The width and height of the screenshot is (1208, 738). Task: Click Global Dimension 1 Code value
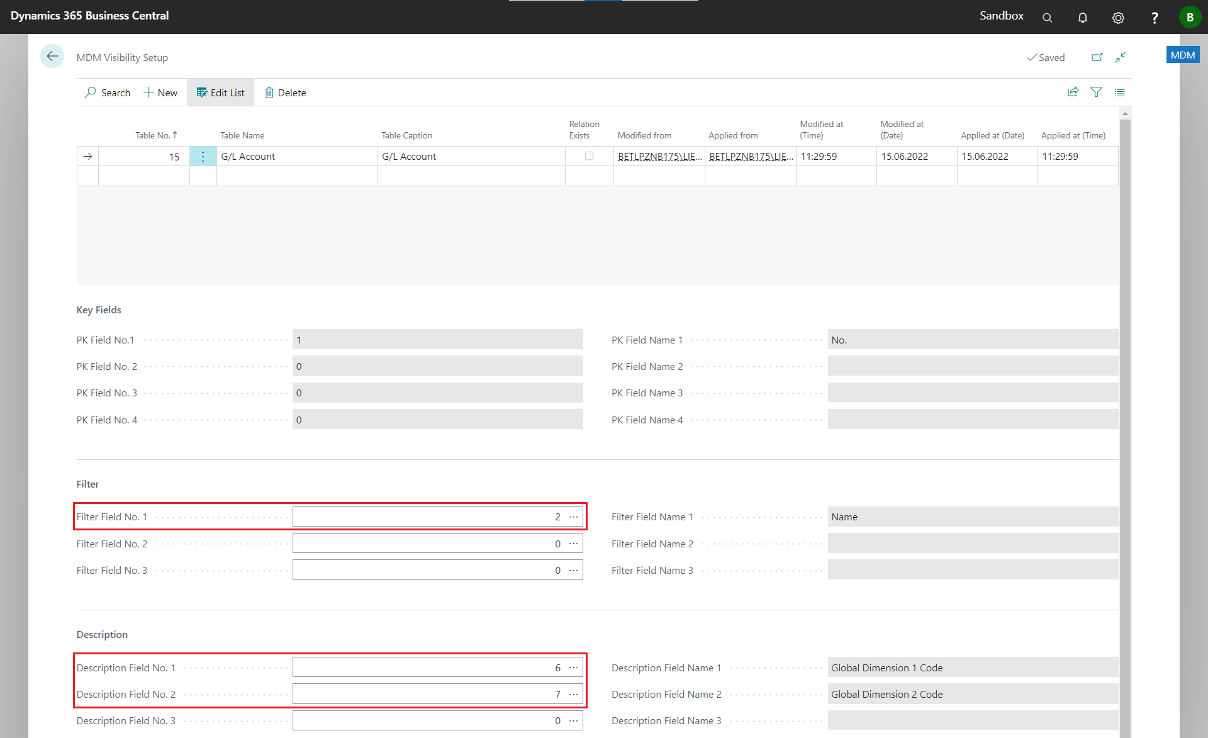tap(973, 668)
